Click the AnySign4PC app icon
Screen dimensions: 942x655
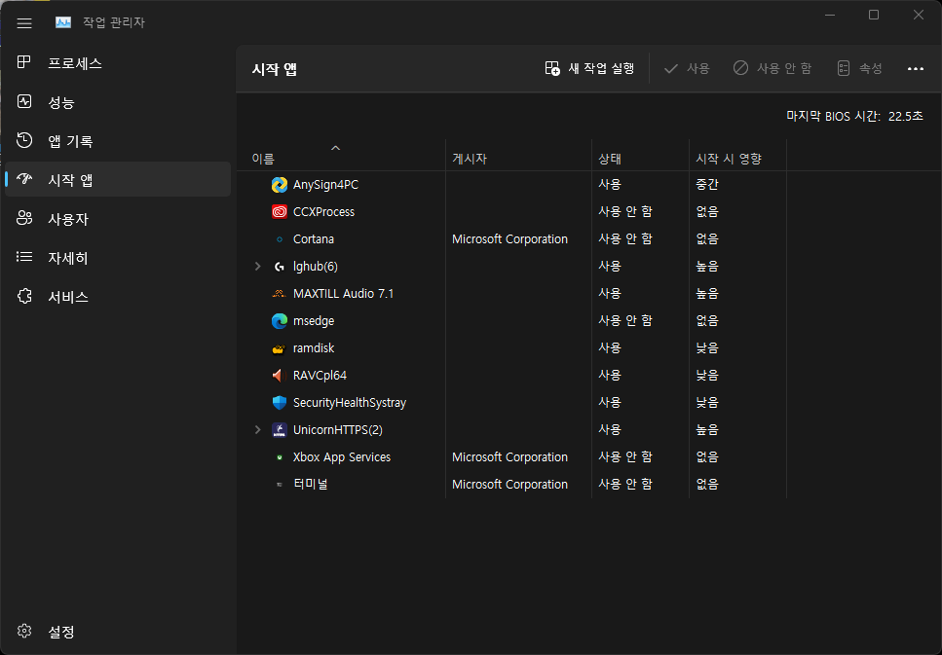click(280, 185)
